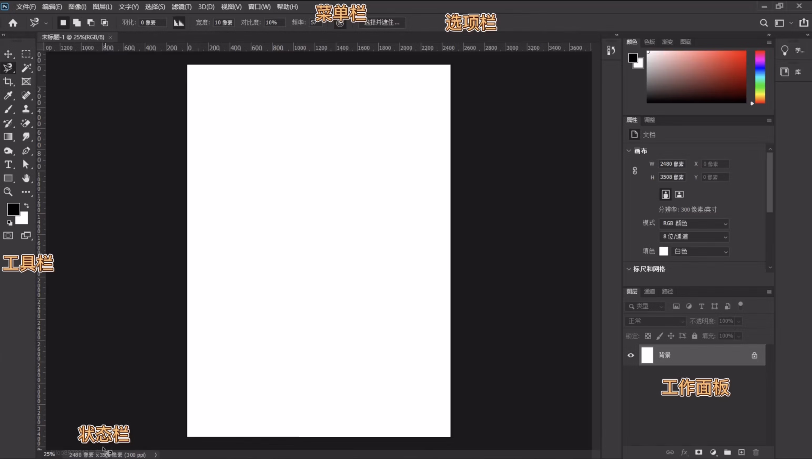This screenshot has height=459, width=812.
Task: Open the 8 位/通道 bit depth dropdown
Action: point(694,237)
